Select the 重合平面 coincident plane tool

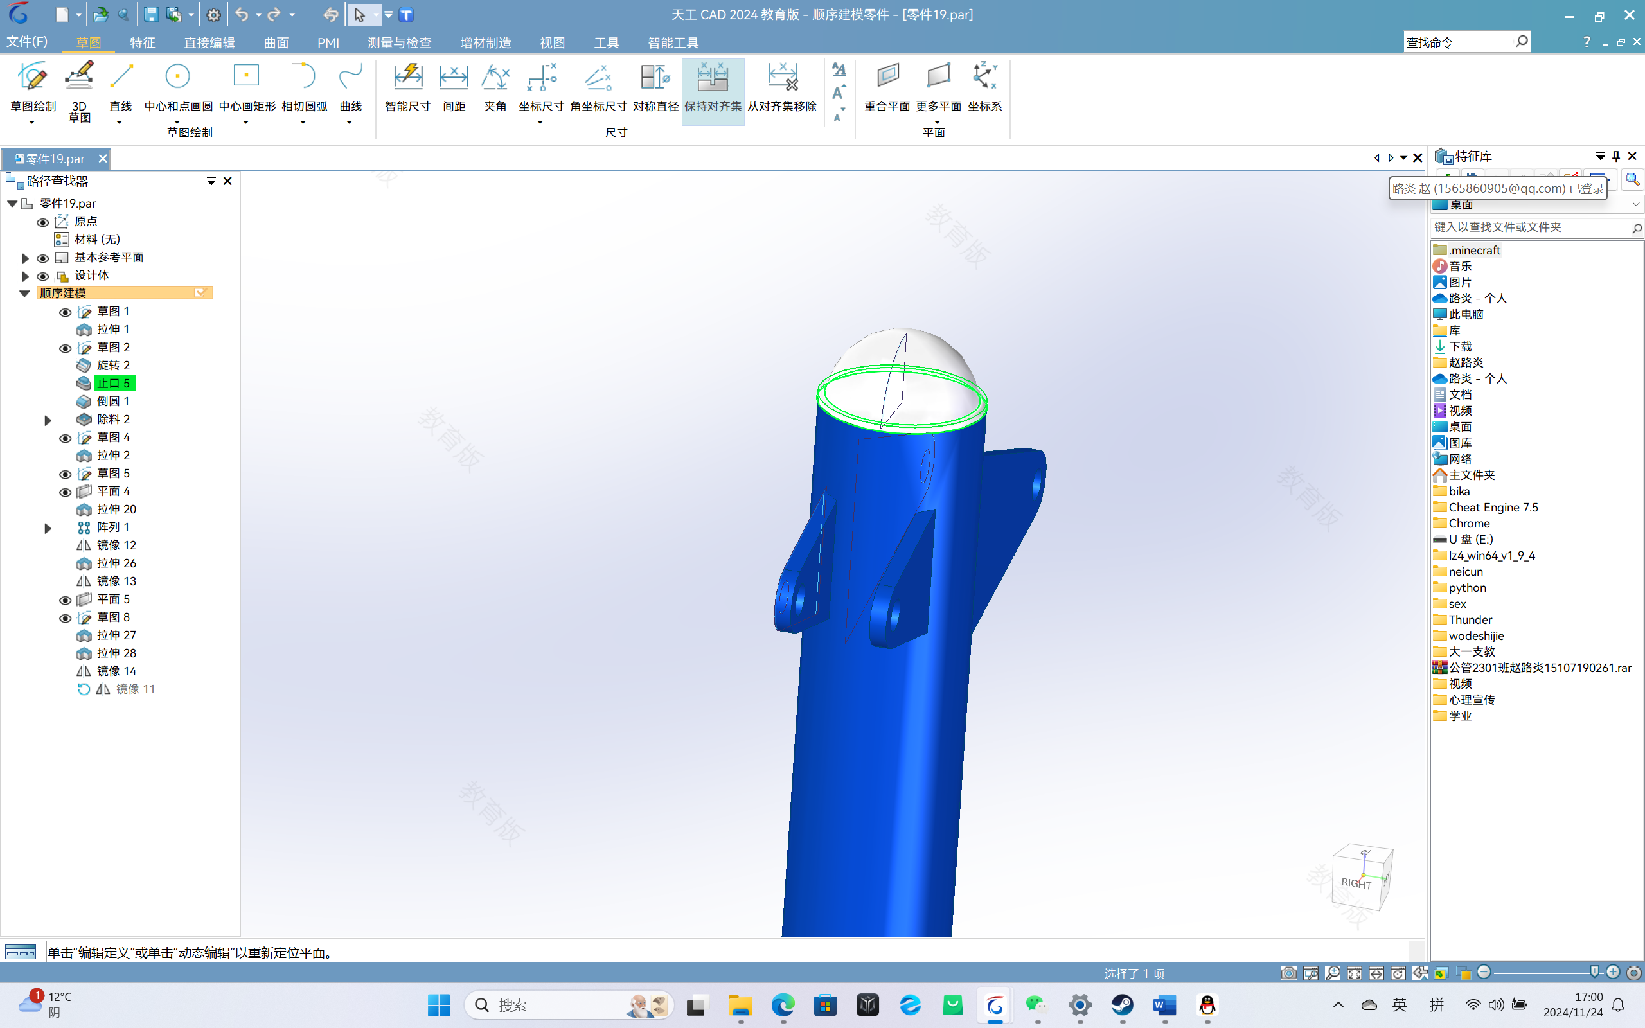pyautogui.click(x=887, y=87)
